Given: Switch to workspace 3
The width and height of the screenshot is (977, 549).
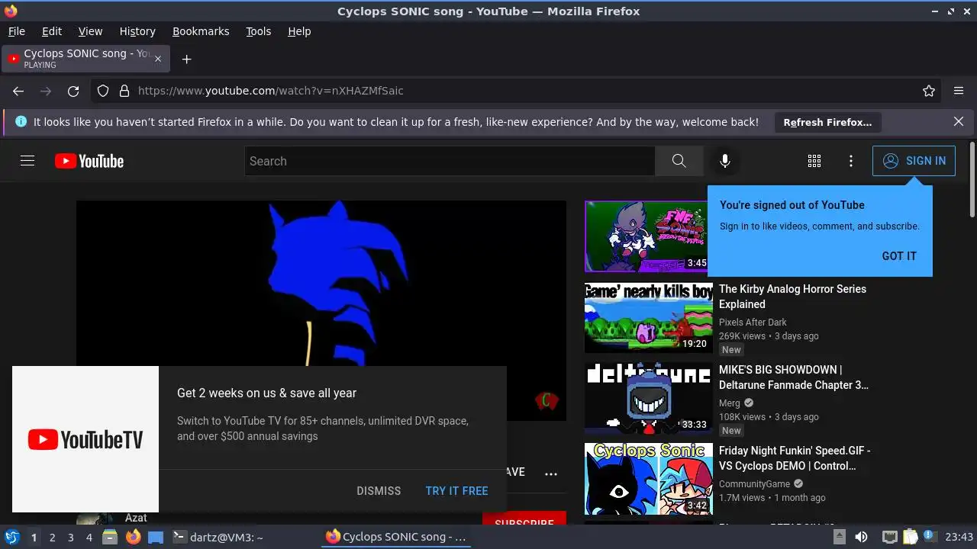Looking at the screenshot, I should pyautogui.click(x=70, y=538).
